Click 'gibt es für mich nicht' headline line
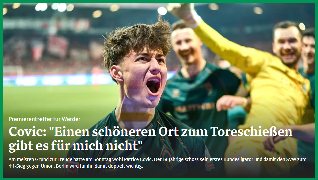The width and height of the screenshot is (318, 180). 76,145
